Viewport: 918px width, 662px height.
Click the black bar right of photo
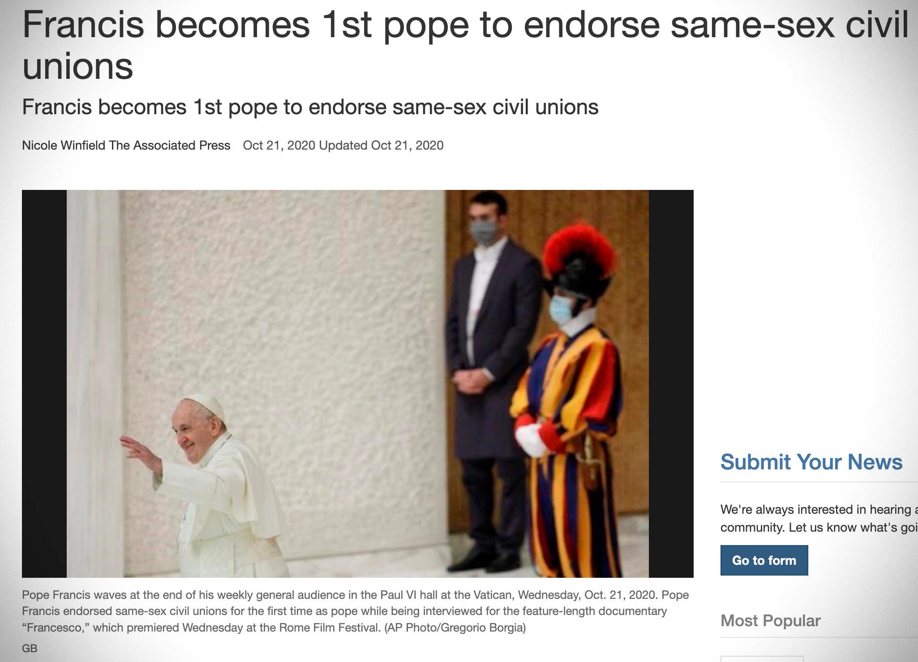pyautogui.click(x=671, y=383)
